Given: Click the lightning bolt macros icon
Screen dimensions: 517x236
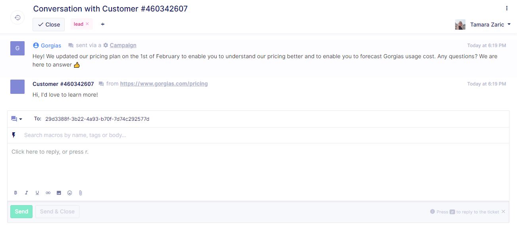Looking at the screenshot, I should pyautogui.click(x=14, y=135).
